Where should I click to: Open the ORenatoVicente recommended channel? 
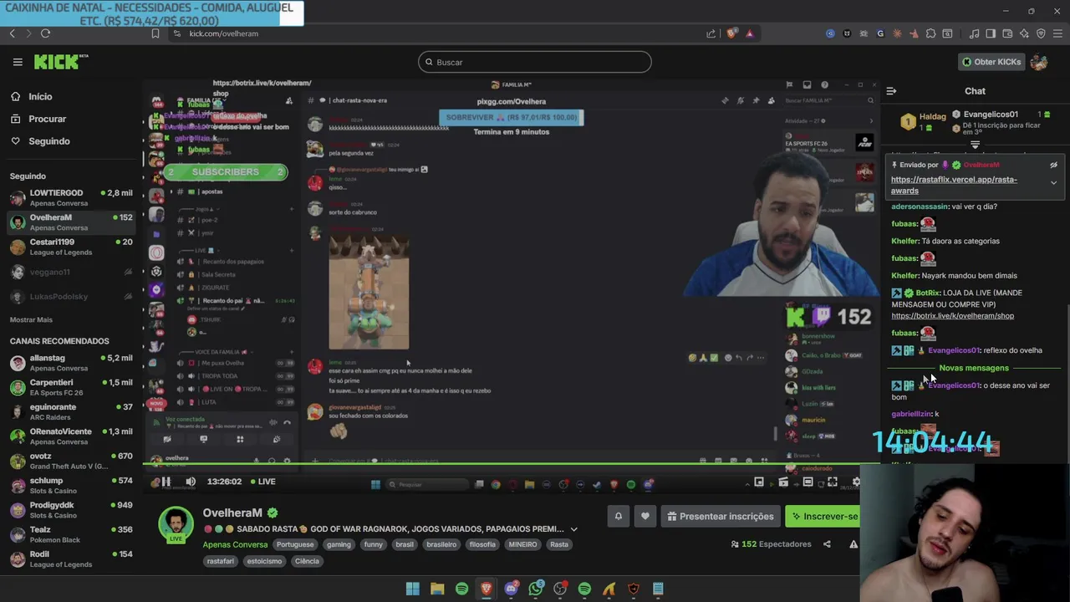(70, 436)
